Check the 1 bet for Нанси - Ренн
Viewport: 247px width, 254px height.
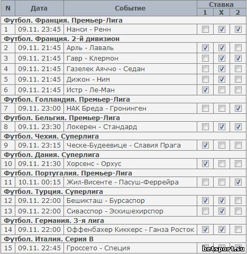click(205, 30)
